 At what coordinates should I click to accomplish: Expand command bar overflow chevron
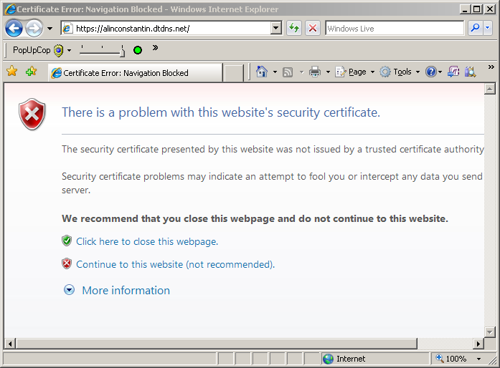point(491,67)
